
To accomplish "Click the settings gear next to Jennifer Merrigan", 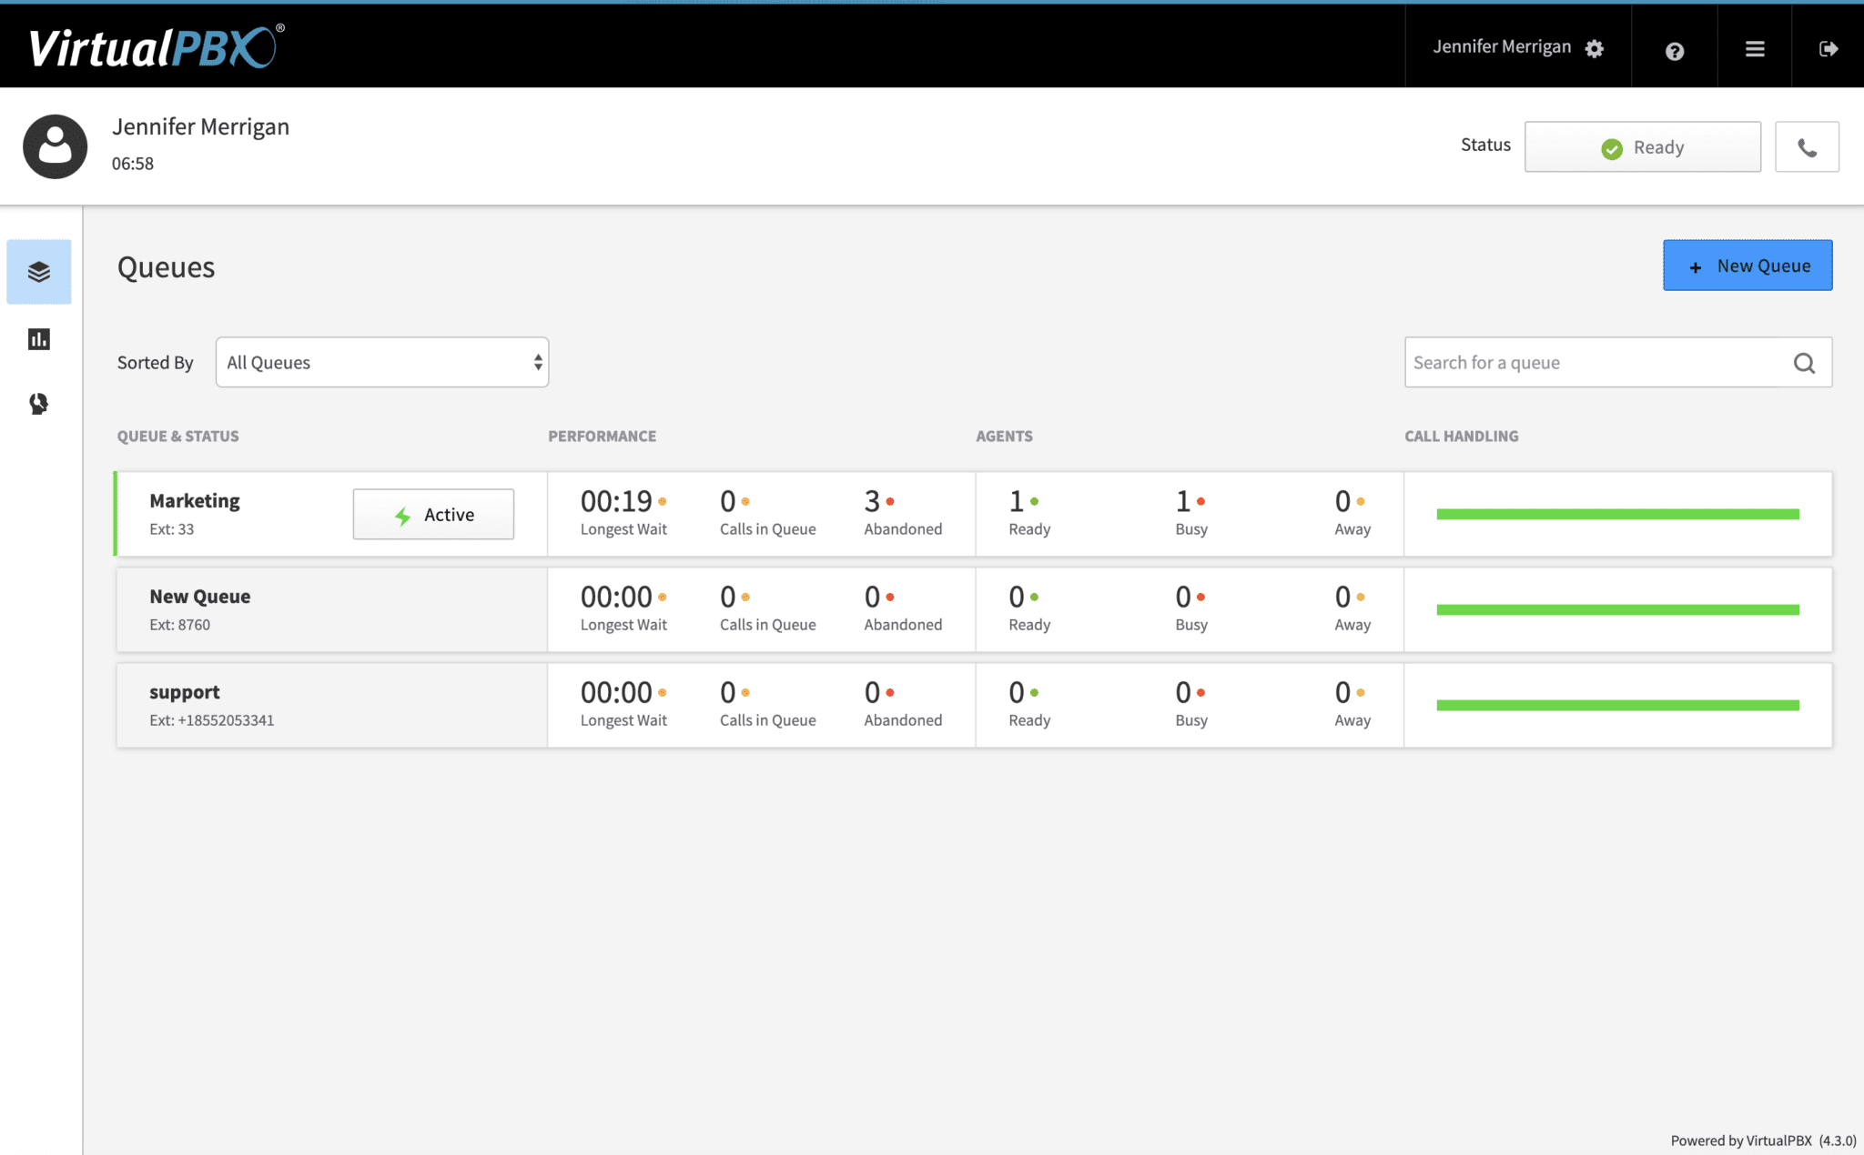I will (x=1595, y=49).
